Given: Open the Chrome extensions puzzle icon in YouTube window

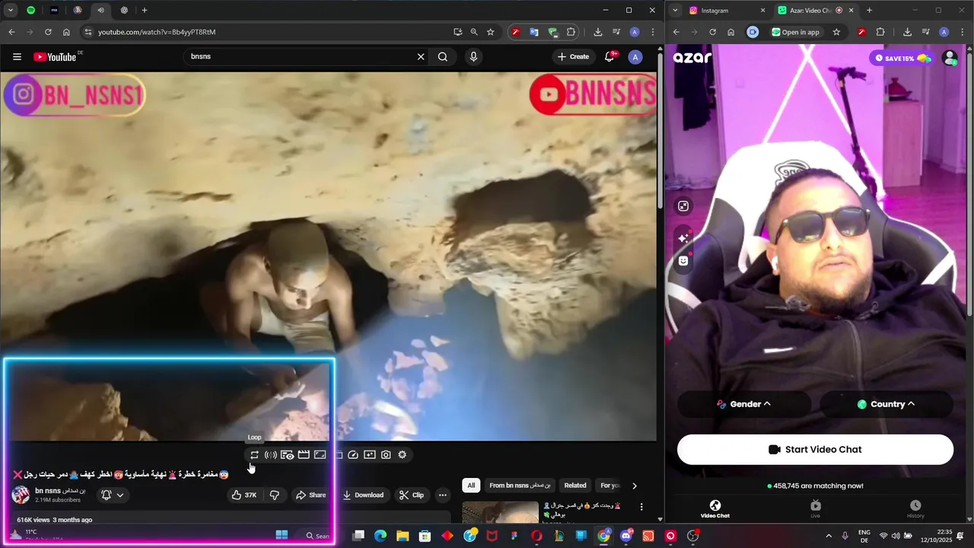Looking at the screenshot, I should point(571,32).
